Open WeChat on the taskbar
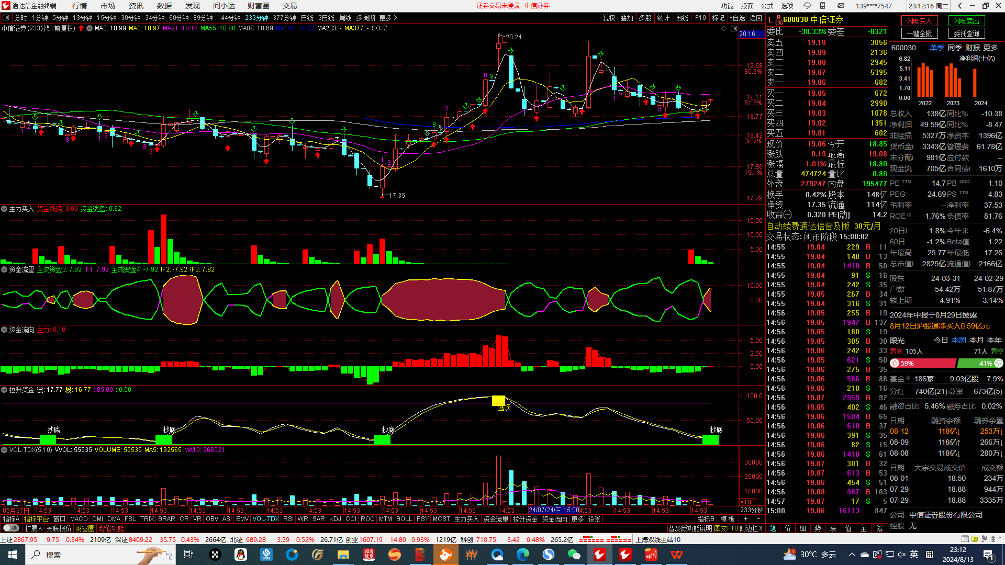This screenshot has height=565, width=1005. click(574, 555)
